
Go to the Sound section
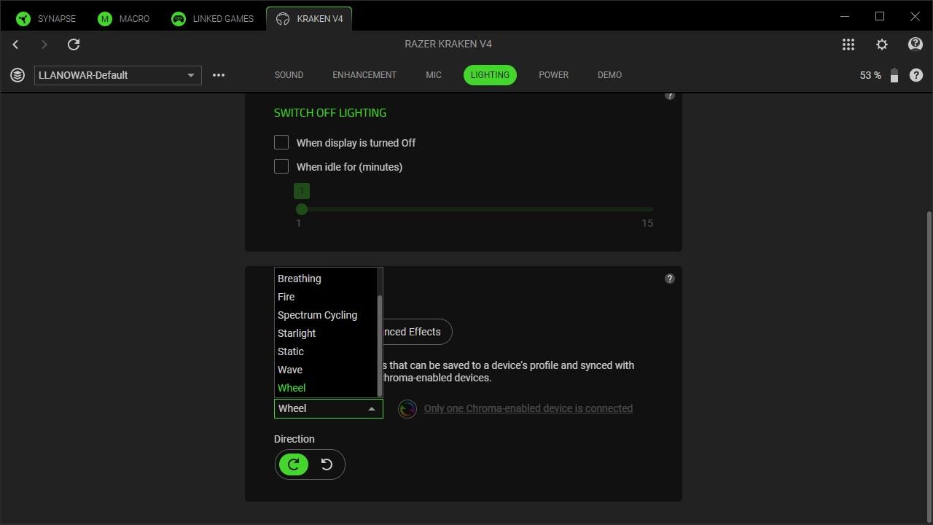coord(289,75)
